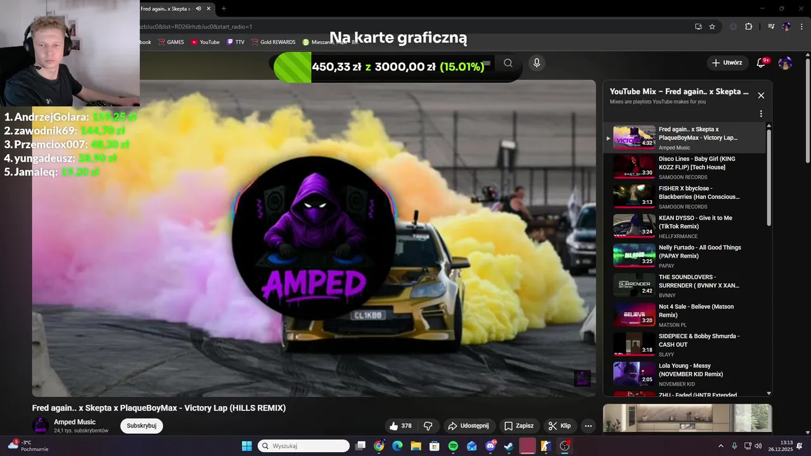Select SIDEPIECE & Bobby Shmurda - CASH OUT
This screenshot has height=456, width=811.
pyautogui.click(x=699, y=340)
